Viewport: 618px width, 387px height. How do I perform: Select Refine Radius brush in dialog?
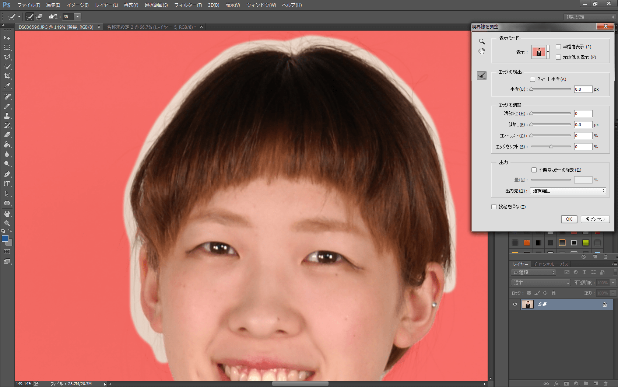tap(482, 76)
